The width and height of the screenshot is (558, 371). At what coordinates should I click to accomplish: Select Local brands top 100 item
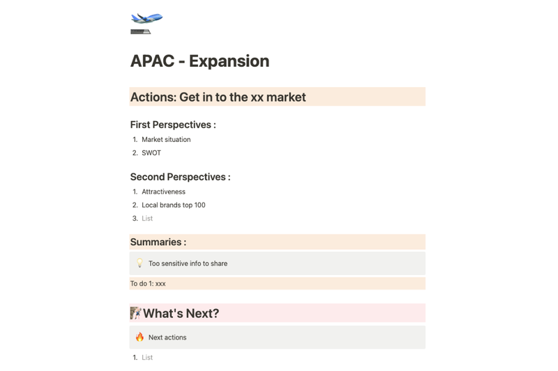(x=173, y=205)
